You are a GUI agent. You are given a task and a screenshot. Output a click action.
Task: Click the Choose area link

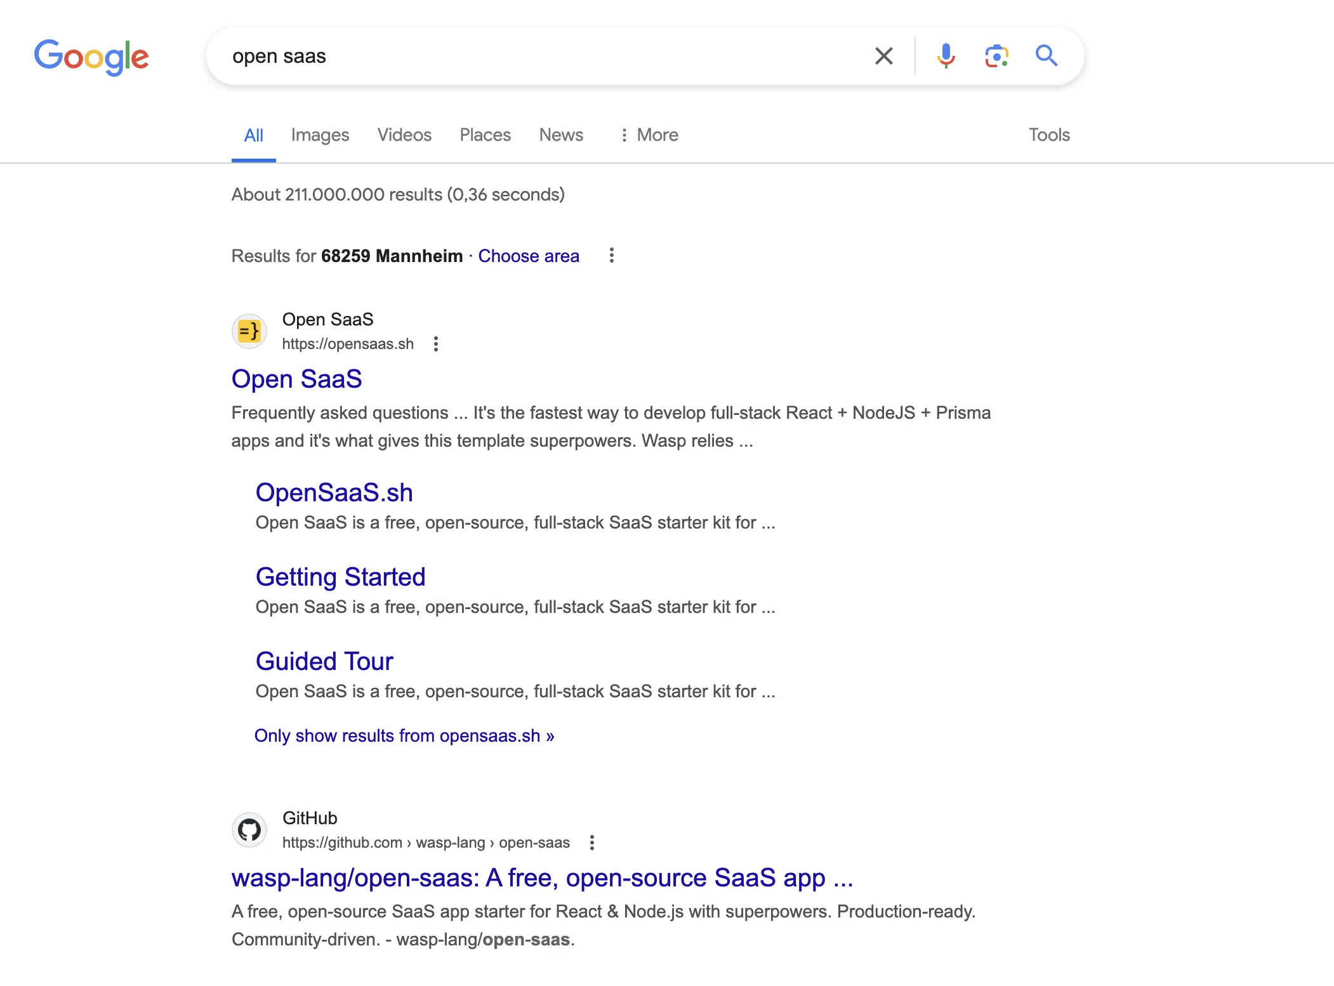tap(529, 256)
